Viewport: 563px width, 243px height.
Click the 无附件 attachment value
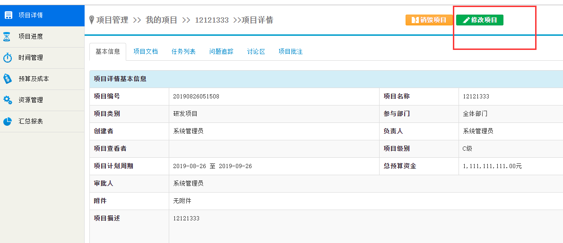click(x=182, y=201)
